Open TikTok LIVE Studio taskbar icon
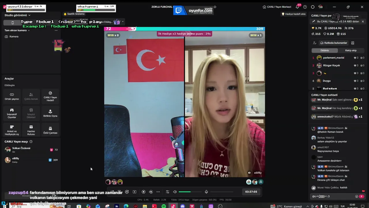The image size is (369, 208). (x=173, y=206)
